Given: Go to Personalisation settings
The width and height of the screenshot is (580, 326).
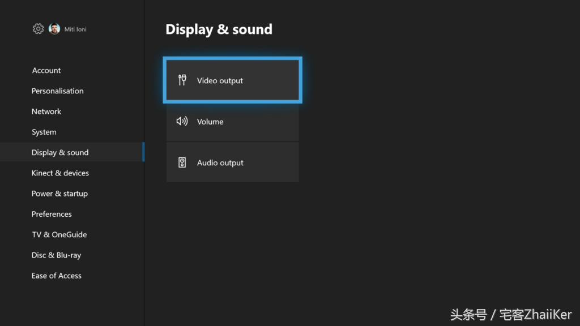Looking at the screenshot, I should pyautogui.click(x=57, y=91).
